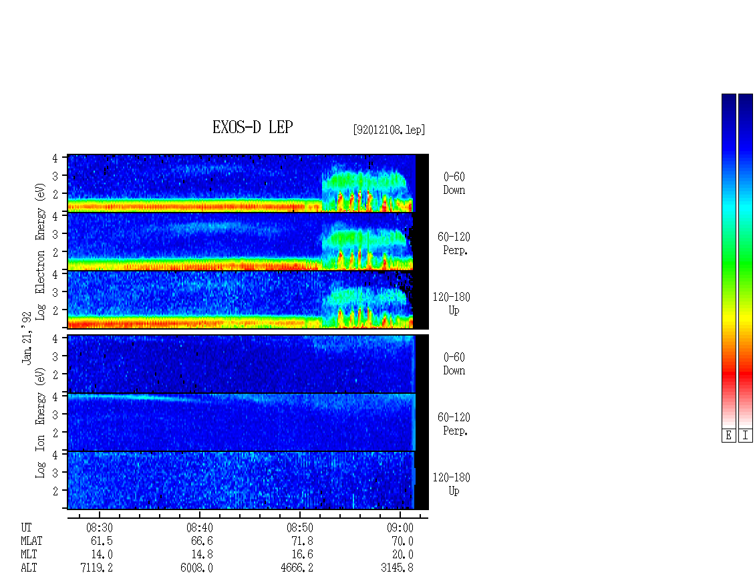755x585 pixels.
Task: Open the electron 60-120 Perp. spectrogram panel
Action: click(247, 241)
